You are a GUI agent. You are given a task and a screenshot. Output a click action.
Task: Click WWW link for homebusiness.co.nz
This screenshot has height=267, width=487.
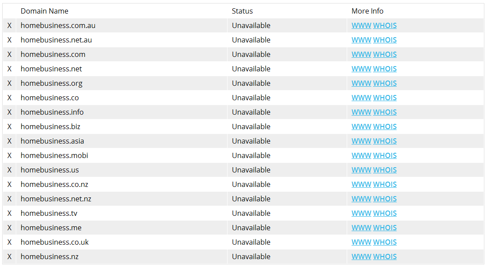(361, 184)
